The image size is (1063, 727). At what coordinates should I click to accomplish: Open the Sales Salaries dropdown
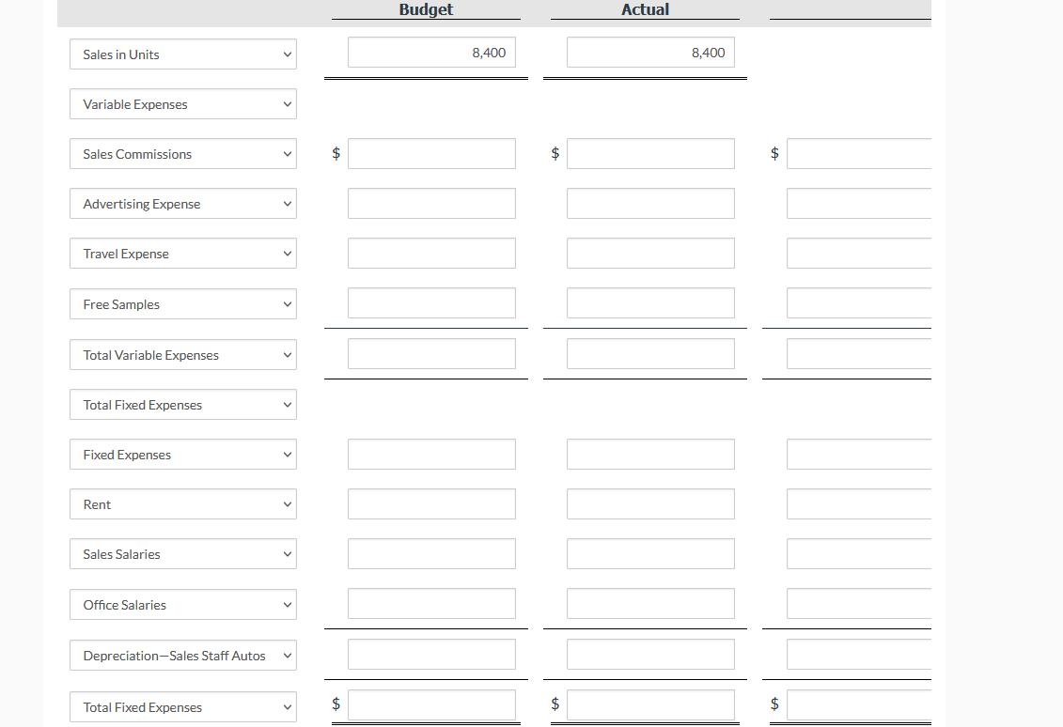click(182, 553)
